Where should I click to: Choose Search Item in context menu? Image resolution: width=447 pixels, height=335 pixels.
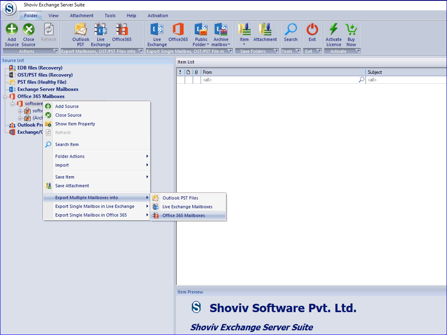(x=96, y=144)
